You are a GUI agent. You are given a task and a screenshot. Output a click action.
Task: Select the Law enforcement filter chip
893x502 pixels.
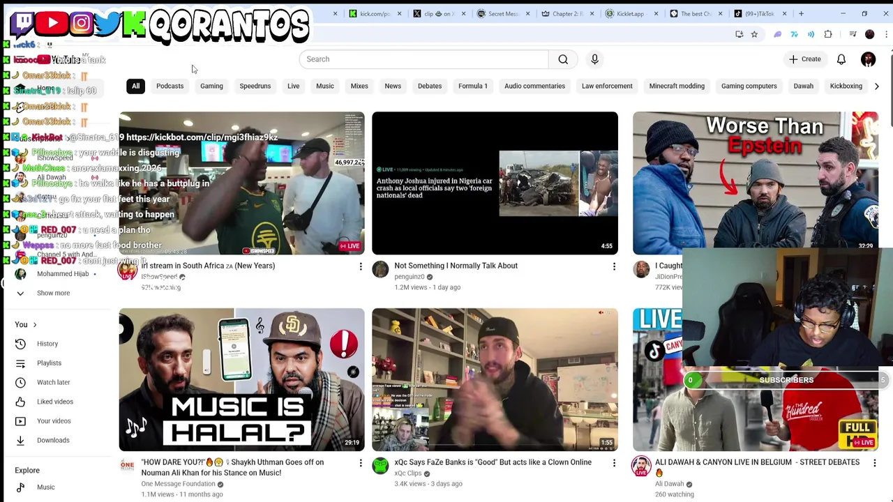[607, 86]
